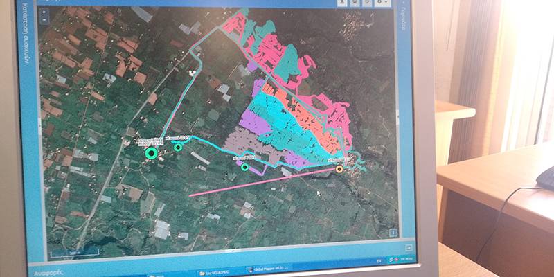
Task: Switch to Global Mapper in the taskbar
Action: [268, 269]
